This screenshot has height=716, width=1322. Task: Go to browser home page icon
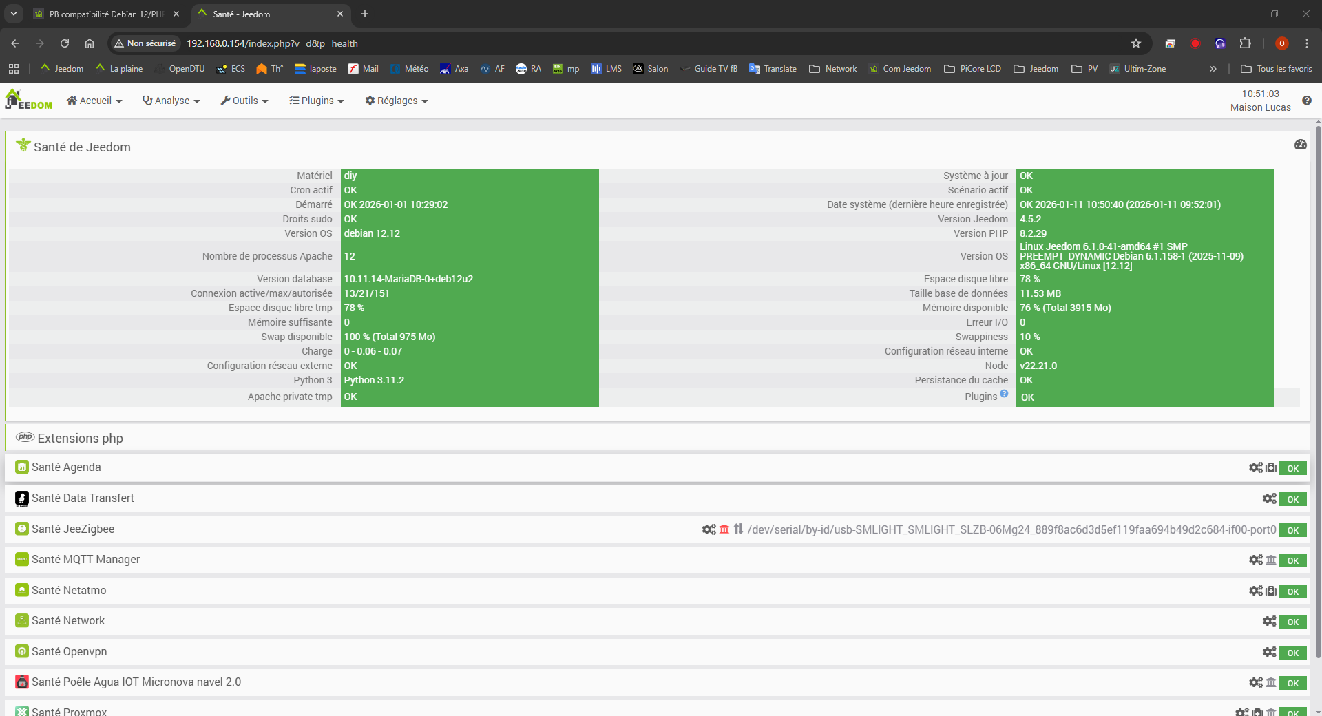[x=90, y=43]
